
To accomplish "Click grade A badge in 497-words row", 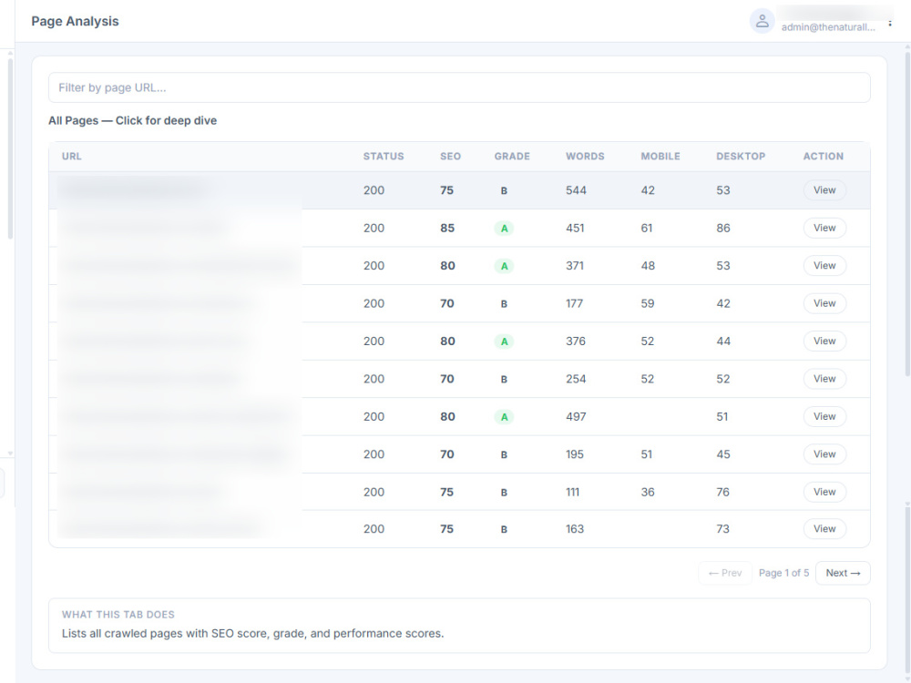I will 504,417.
